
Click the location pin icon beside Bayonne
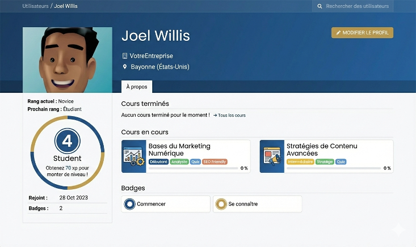coord(125,67)
